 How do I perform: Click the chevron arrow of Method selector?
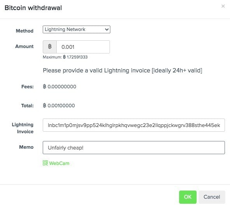click(107, 29)
